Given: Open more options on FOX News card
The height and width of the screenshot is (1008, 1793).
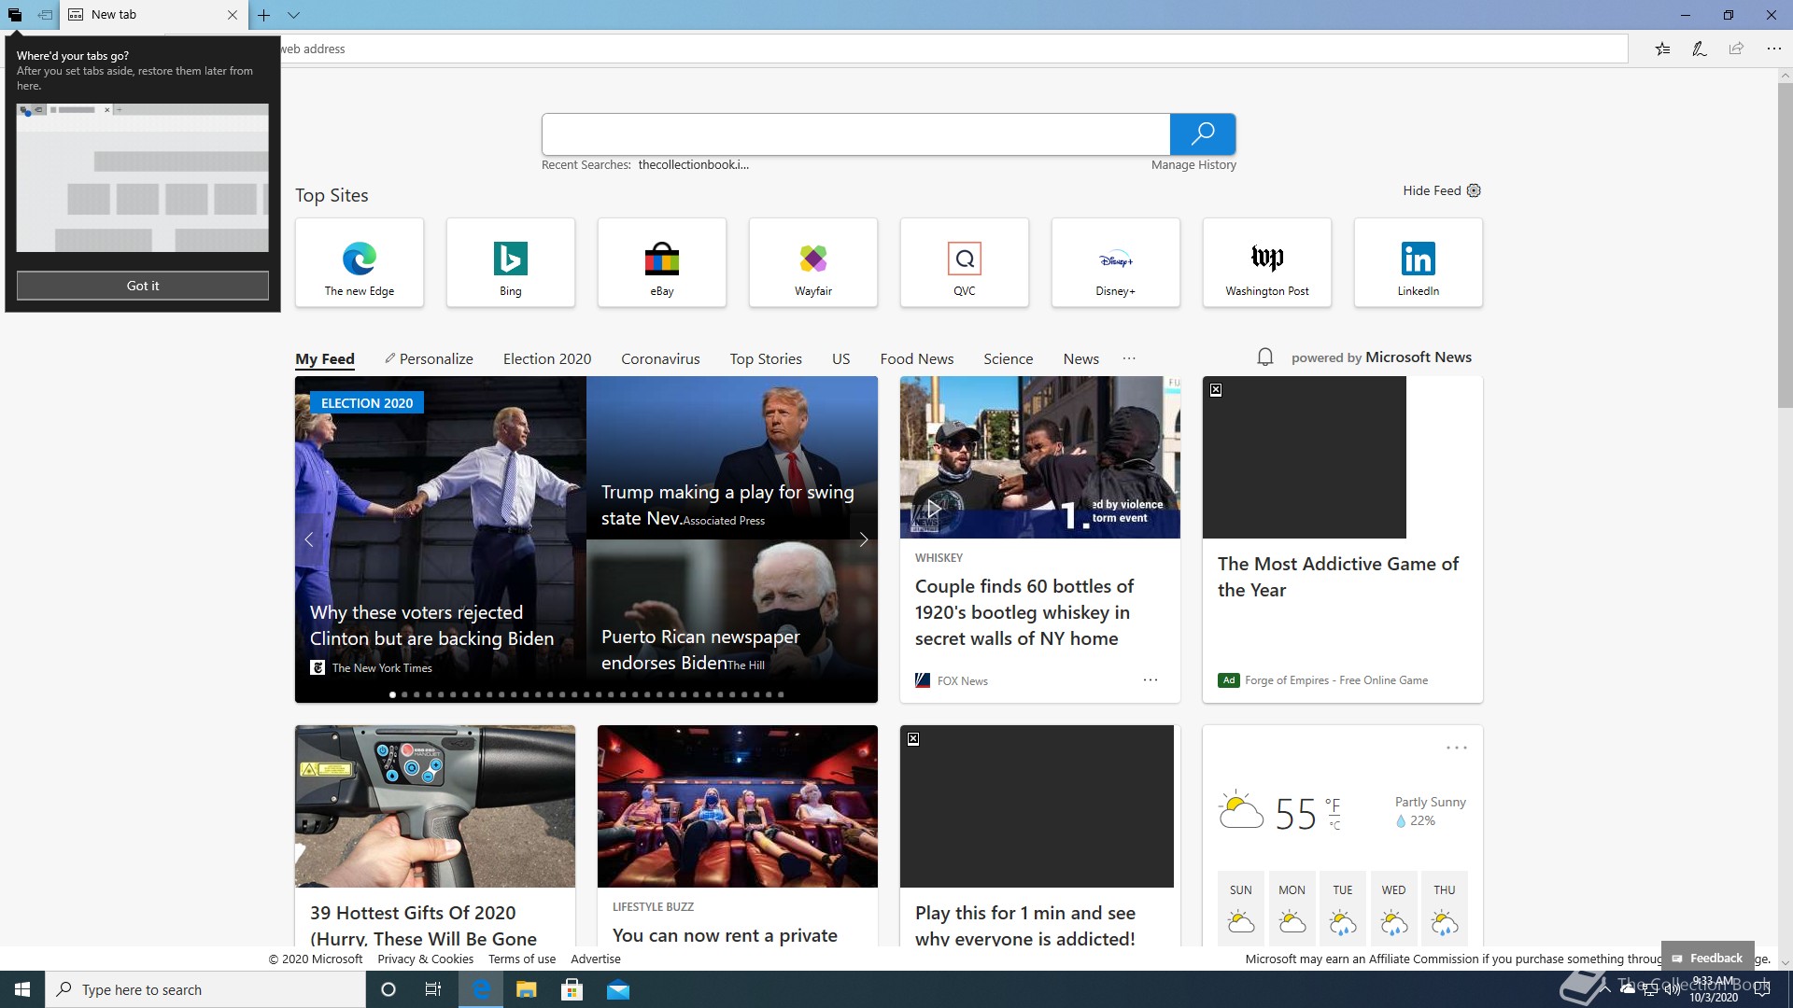Looking at the screenshot, I should pyautogui.click(x=1151, y=680).
